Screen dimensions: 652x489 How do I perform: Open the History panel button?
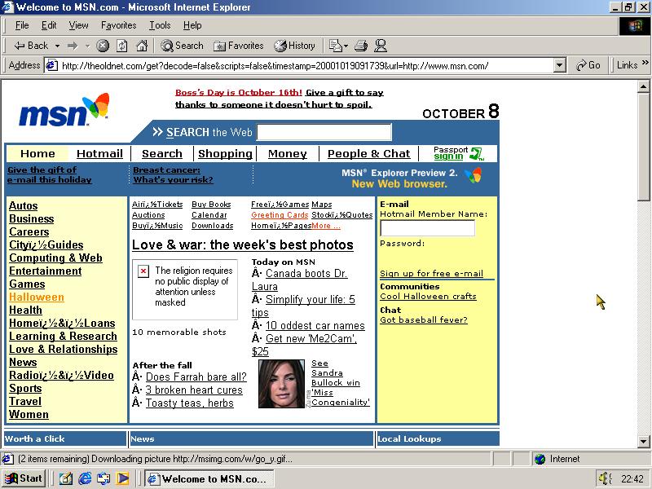pos(294,46)
